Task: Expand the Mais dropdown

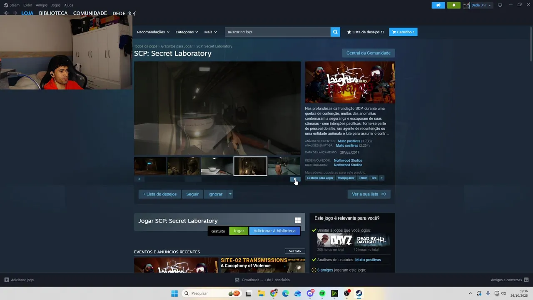Action: click(x=210, y=32)
